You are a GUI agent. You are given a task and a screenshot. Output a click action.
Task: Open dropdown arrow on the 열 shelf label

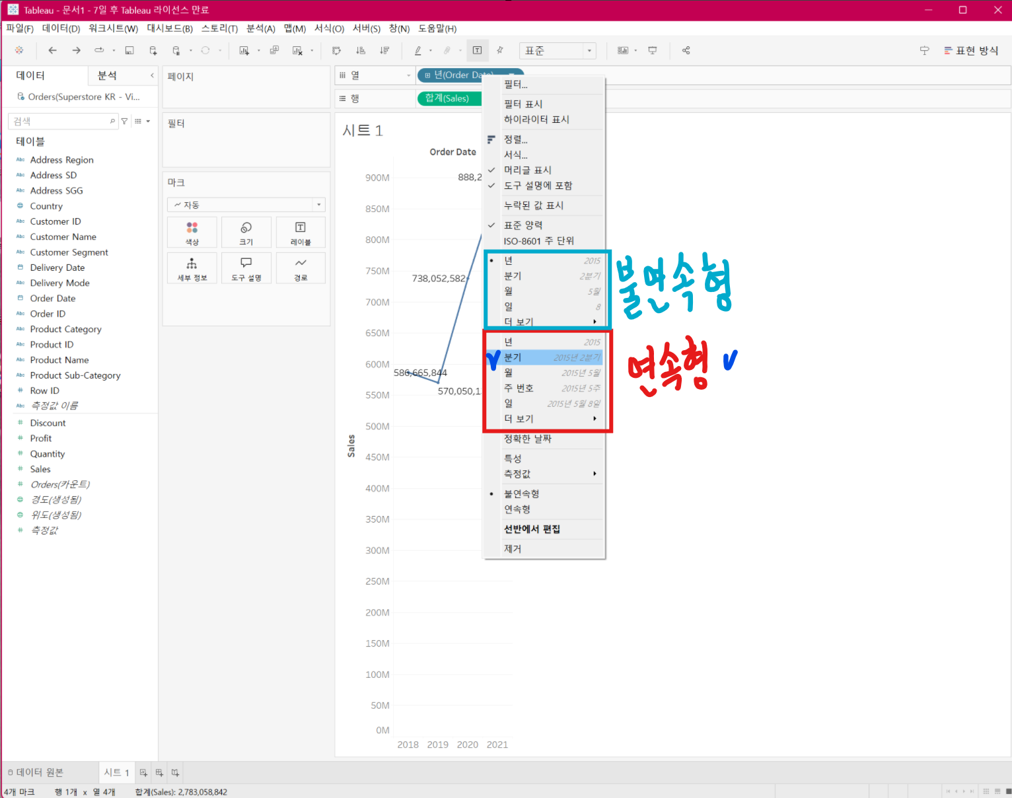[408, 75]
